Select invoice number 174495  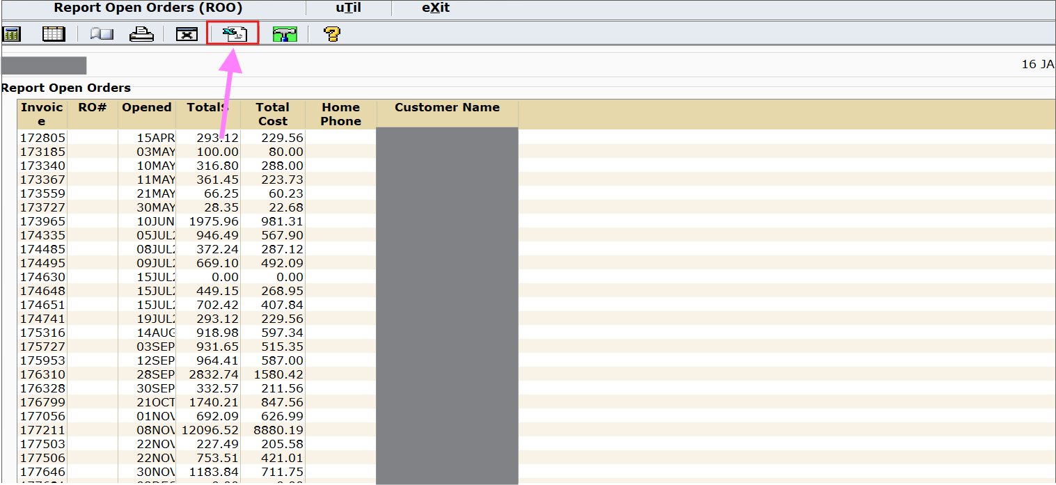click(x=42, y=263)
